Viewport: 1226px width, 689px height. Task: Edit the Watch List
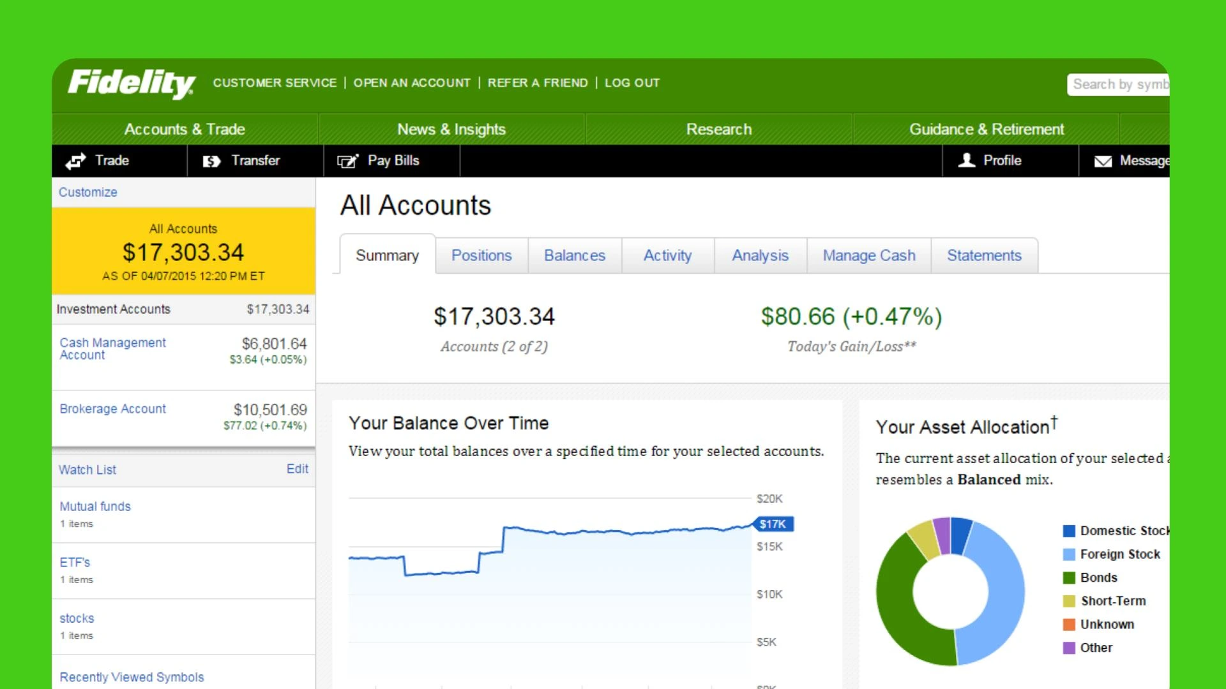(x=297, y=469)
